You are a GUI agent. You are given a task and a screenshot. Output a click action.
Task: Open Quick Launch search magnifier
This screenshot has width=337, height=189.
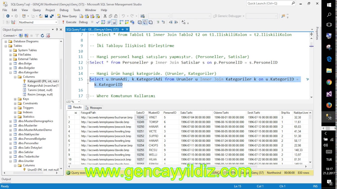pos(293,3)
